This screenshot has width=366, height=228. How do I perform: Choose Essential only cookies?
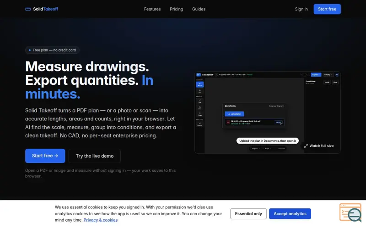point(248,213)
